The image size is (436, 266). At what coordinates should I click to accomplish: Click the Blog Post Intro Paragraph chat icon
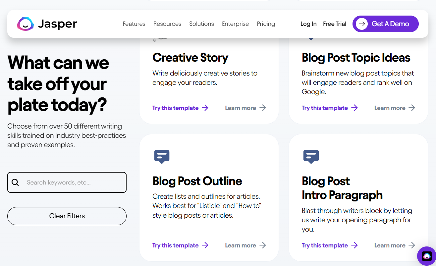311,156
